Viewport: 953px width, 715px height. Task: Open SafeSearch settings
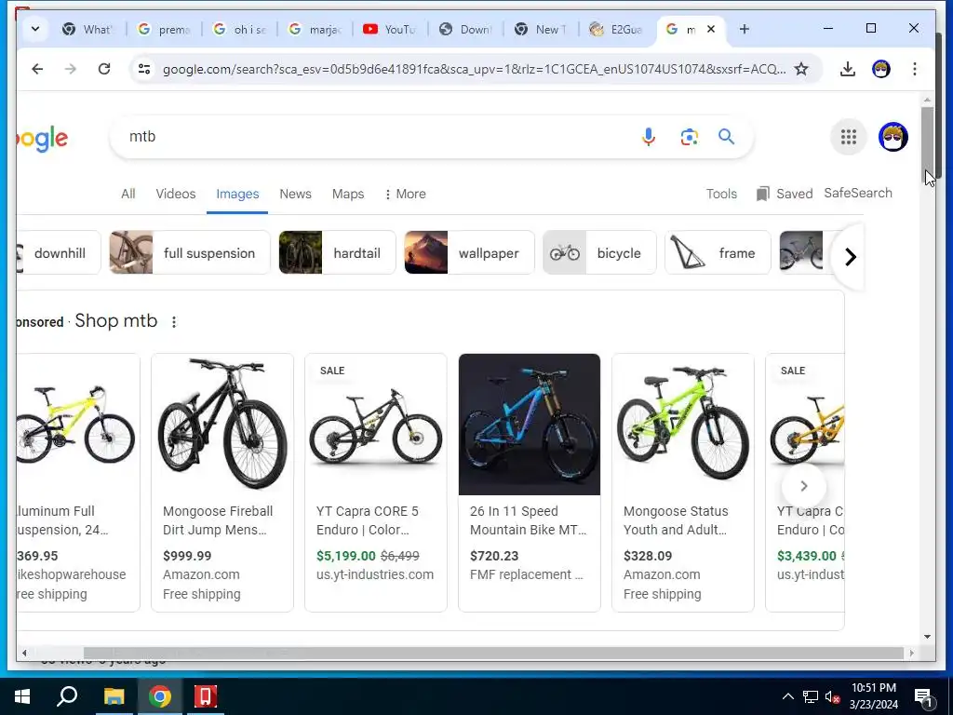pyautogui.click(x=858, y=193)
